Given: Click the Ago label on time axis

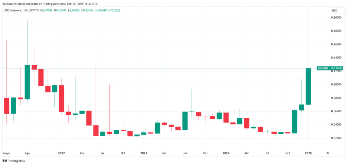Looking at the screenshot, I should point(27,153).
